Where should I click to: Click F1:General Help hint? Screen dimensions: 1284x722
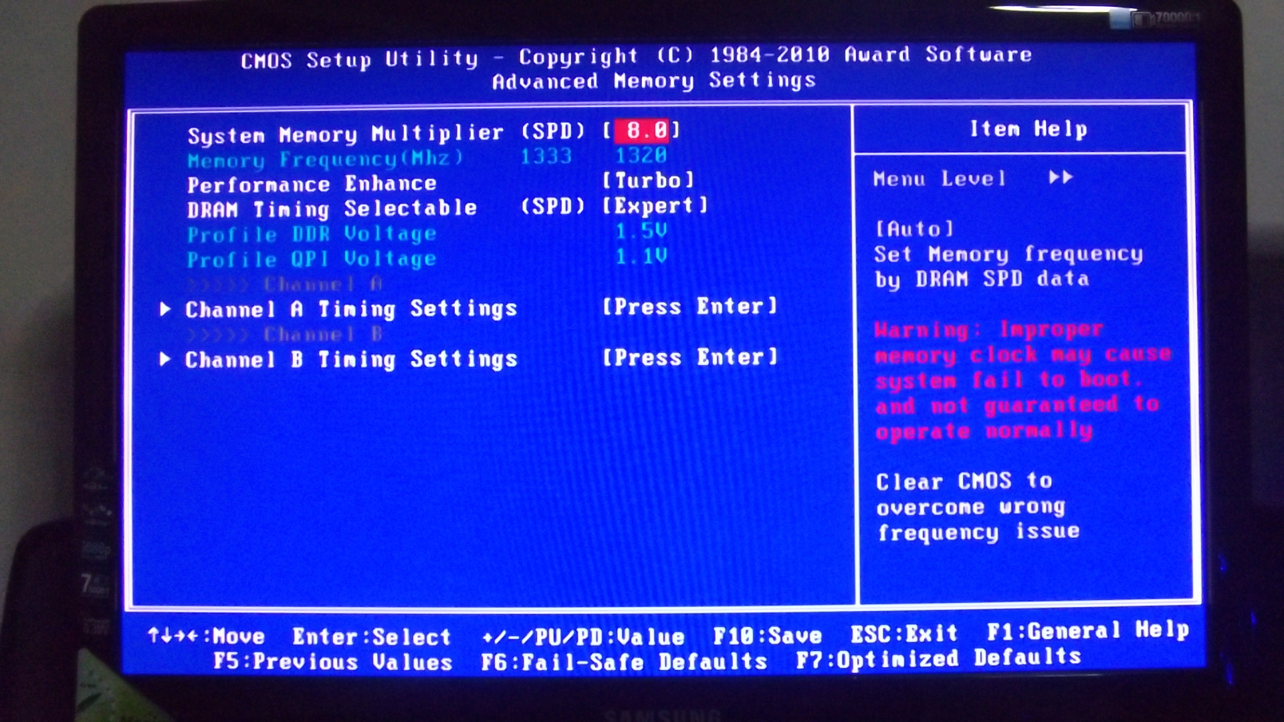point(1087,630)
